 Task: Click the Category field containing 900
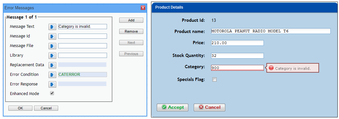point(237,68)
